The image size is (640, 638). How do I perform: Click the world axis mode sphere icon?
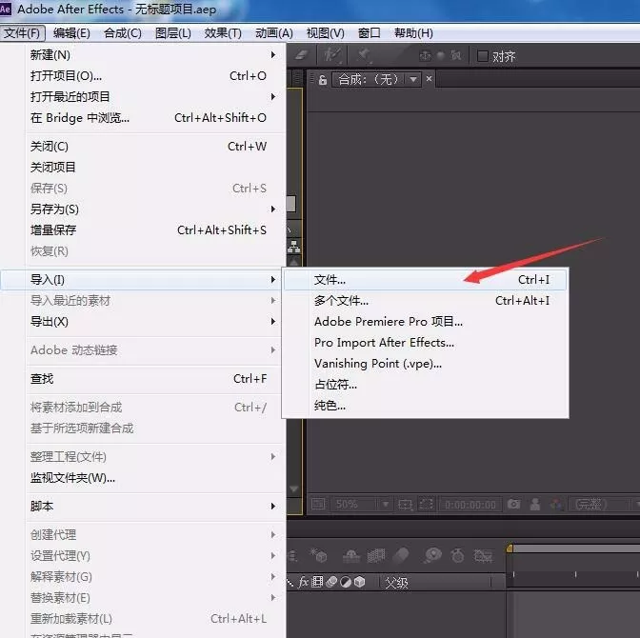441,55
